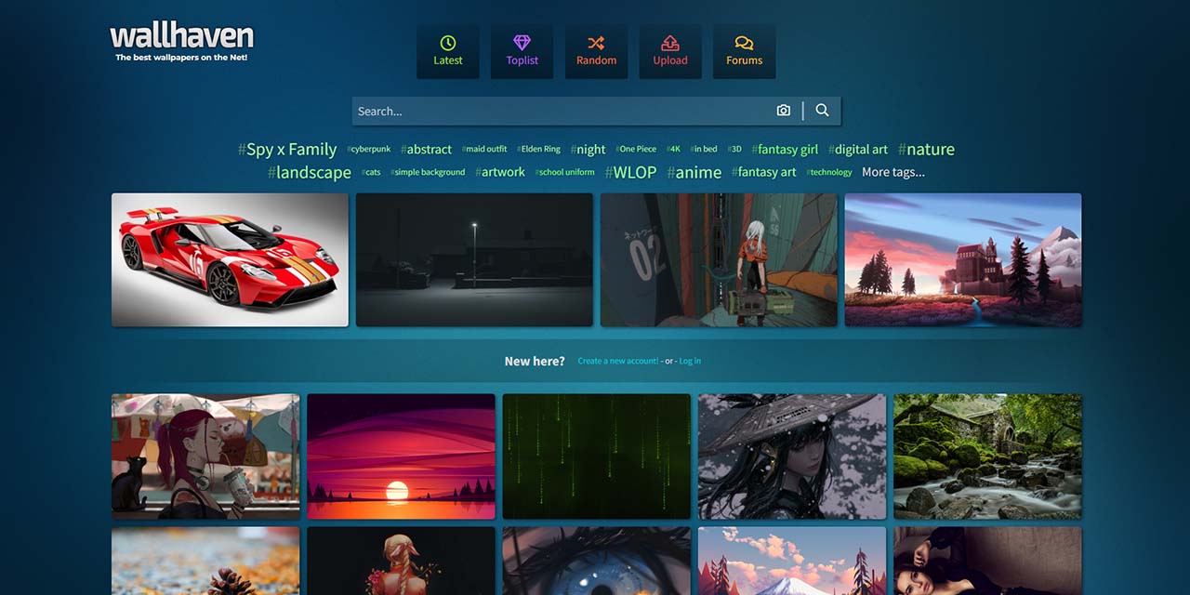Click the Log in link
The width and height of the screenshot is (1190, 595).
pyautogui.click(x=690, y=361)
